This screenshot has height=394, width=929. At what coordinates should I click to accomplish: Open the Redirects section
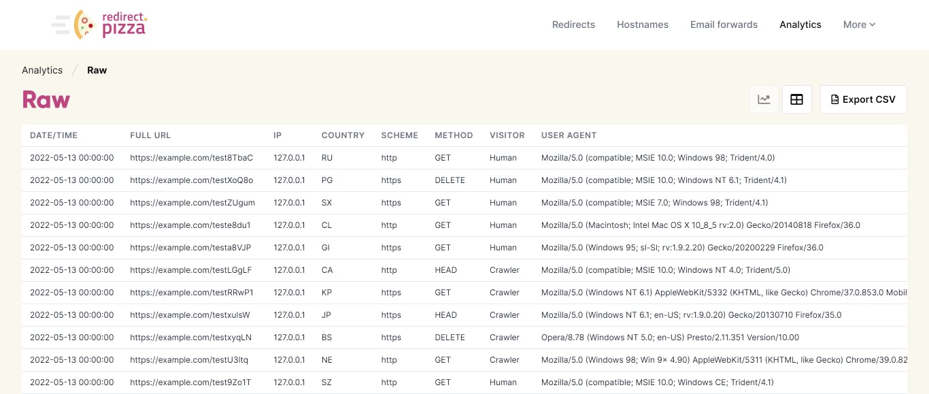[x=573, y=24]
